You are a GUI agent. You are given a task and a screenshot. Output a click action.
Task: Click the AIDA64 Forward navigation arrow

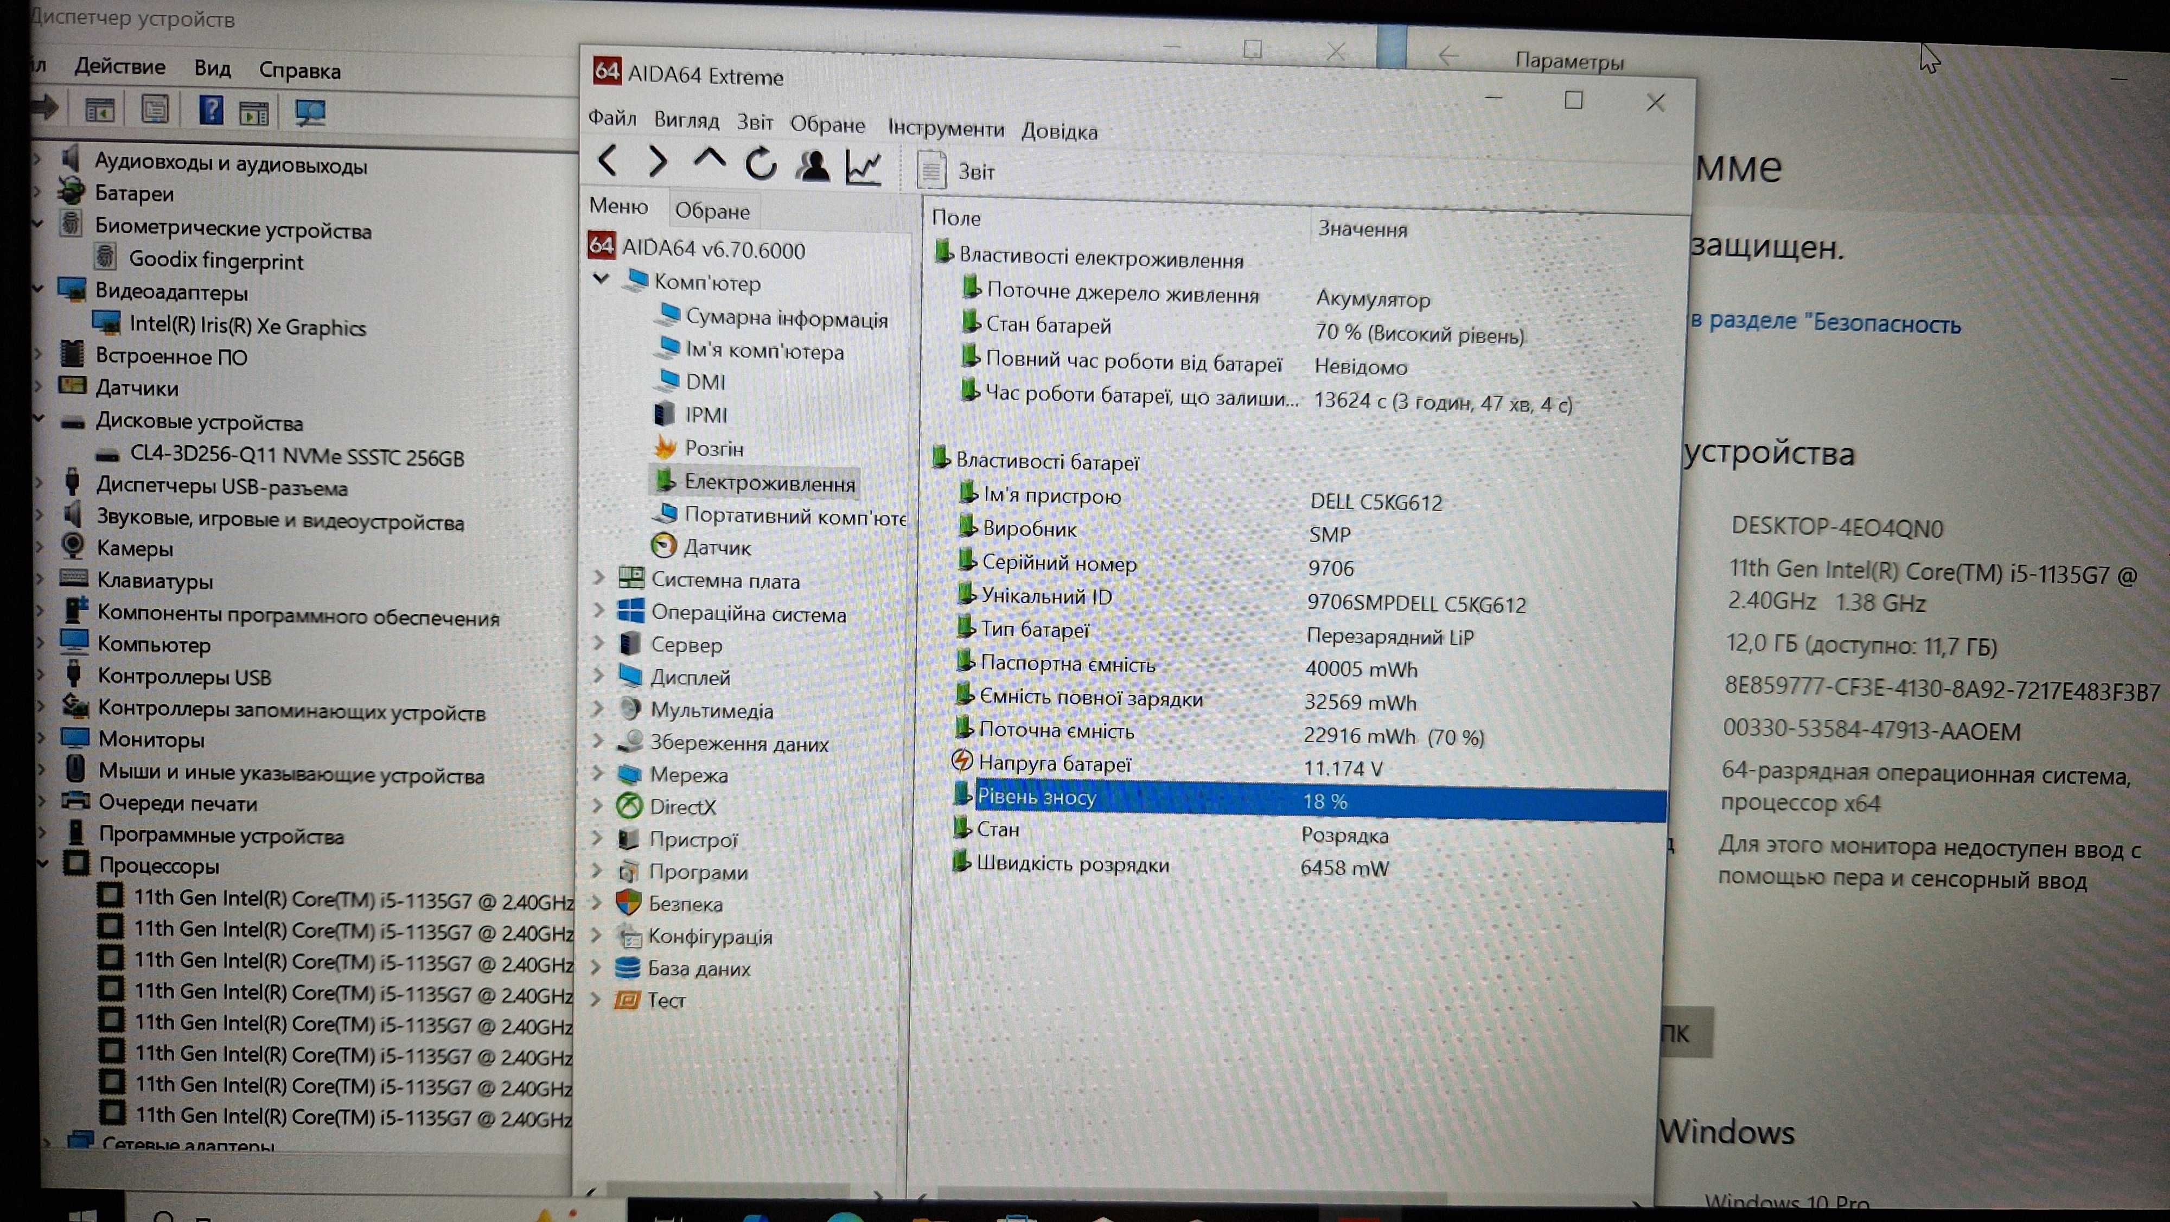657,160
